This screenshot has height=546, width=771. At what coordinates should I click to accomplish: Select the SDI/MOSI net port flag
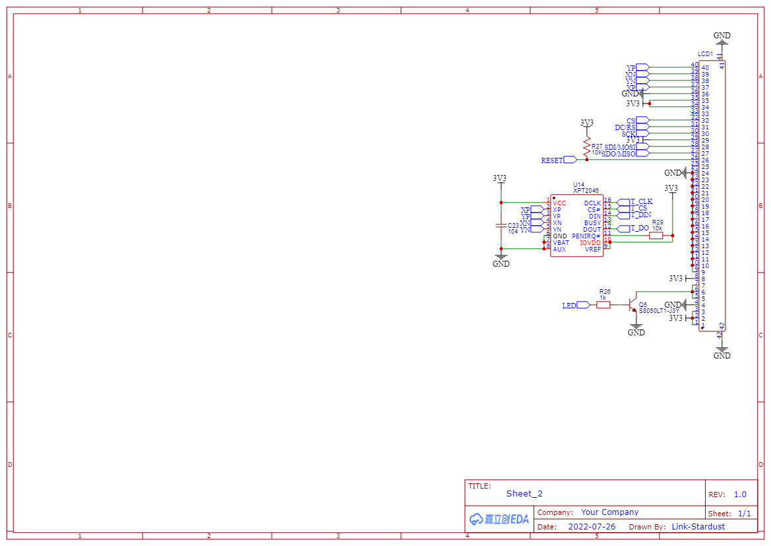point(642,147)
